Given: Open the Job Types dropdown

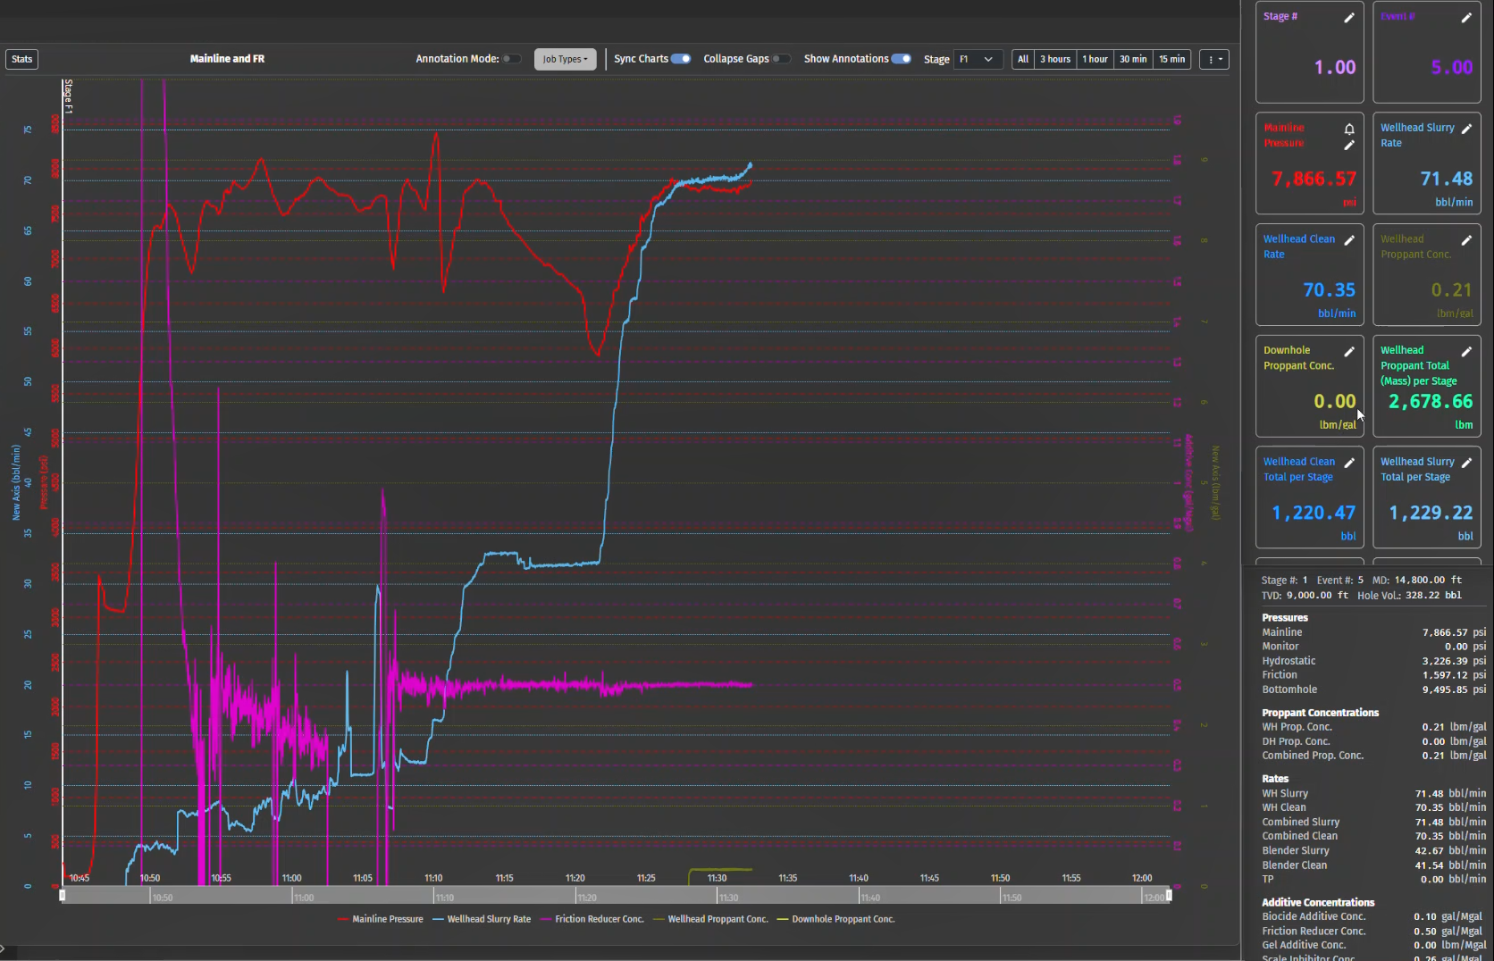Looking at the screenshot, I should click(565, 59).
